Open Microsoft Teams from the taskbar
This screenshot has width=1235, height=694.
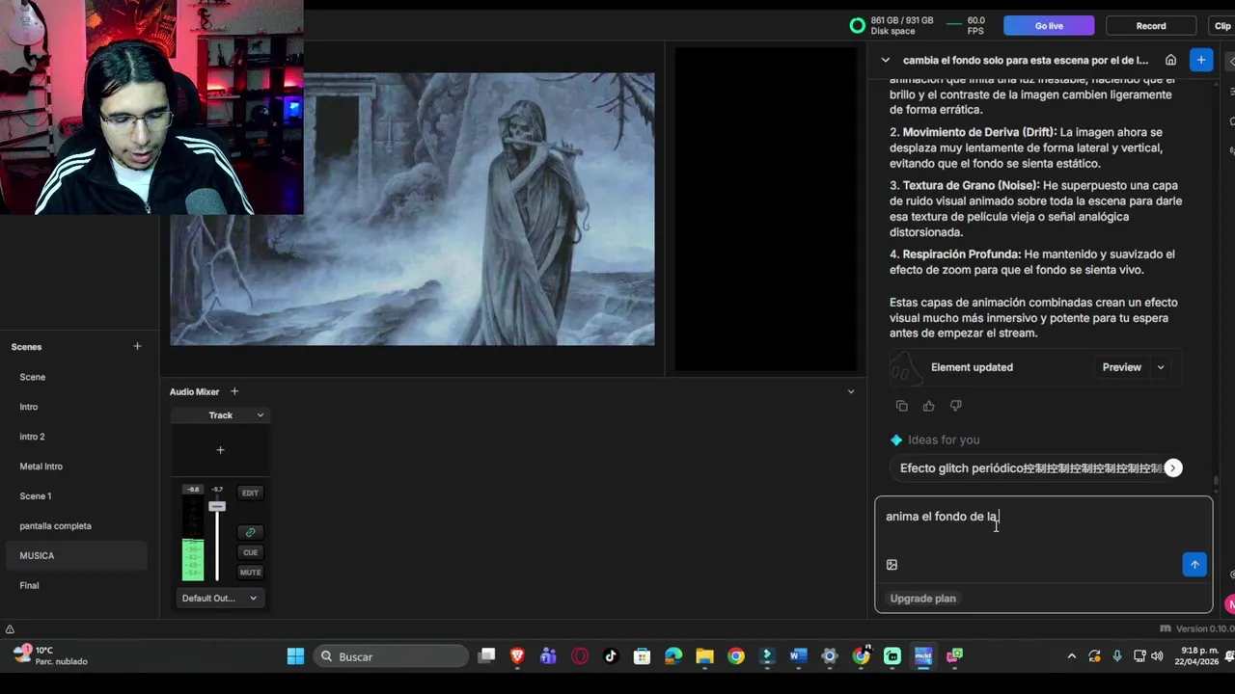548,656
